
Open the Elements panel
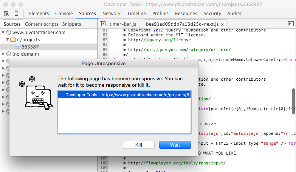[39, 14]
